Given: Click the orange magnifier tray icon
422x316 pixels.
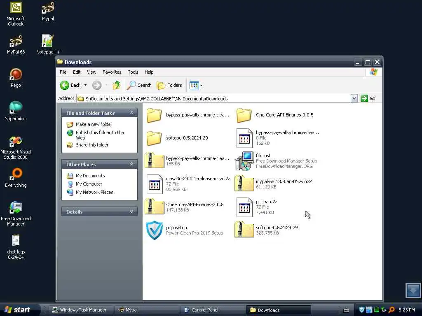Looking at the screenshot, I should coord(392,310).
